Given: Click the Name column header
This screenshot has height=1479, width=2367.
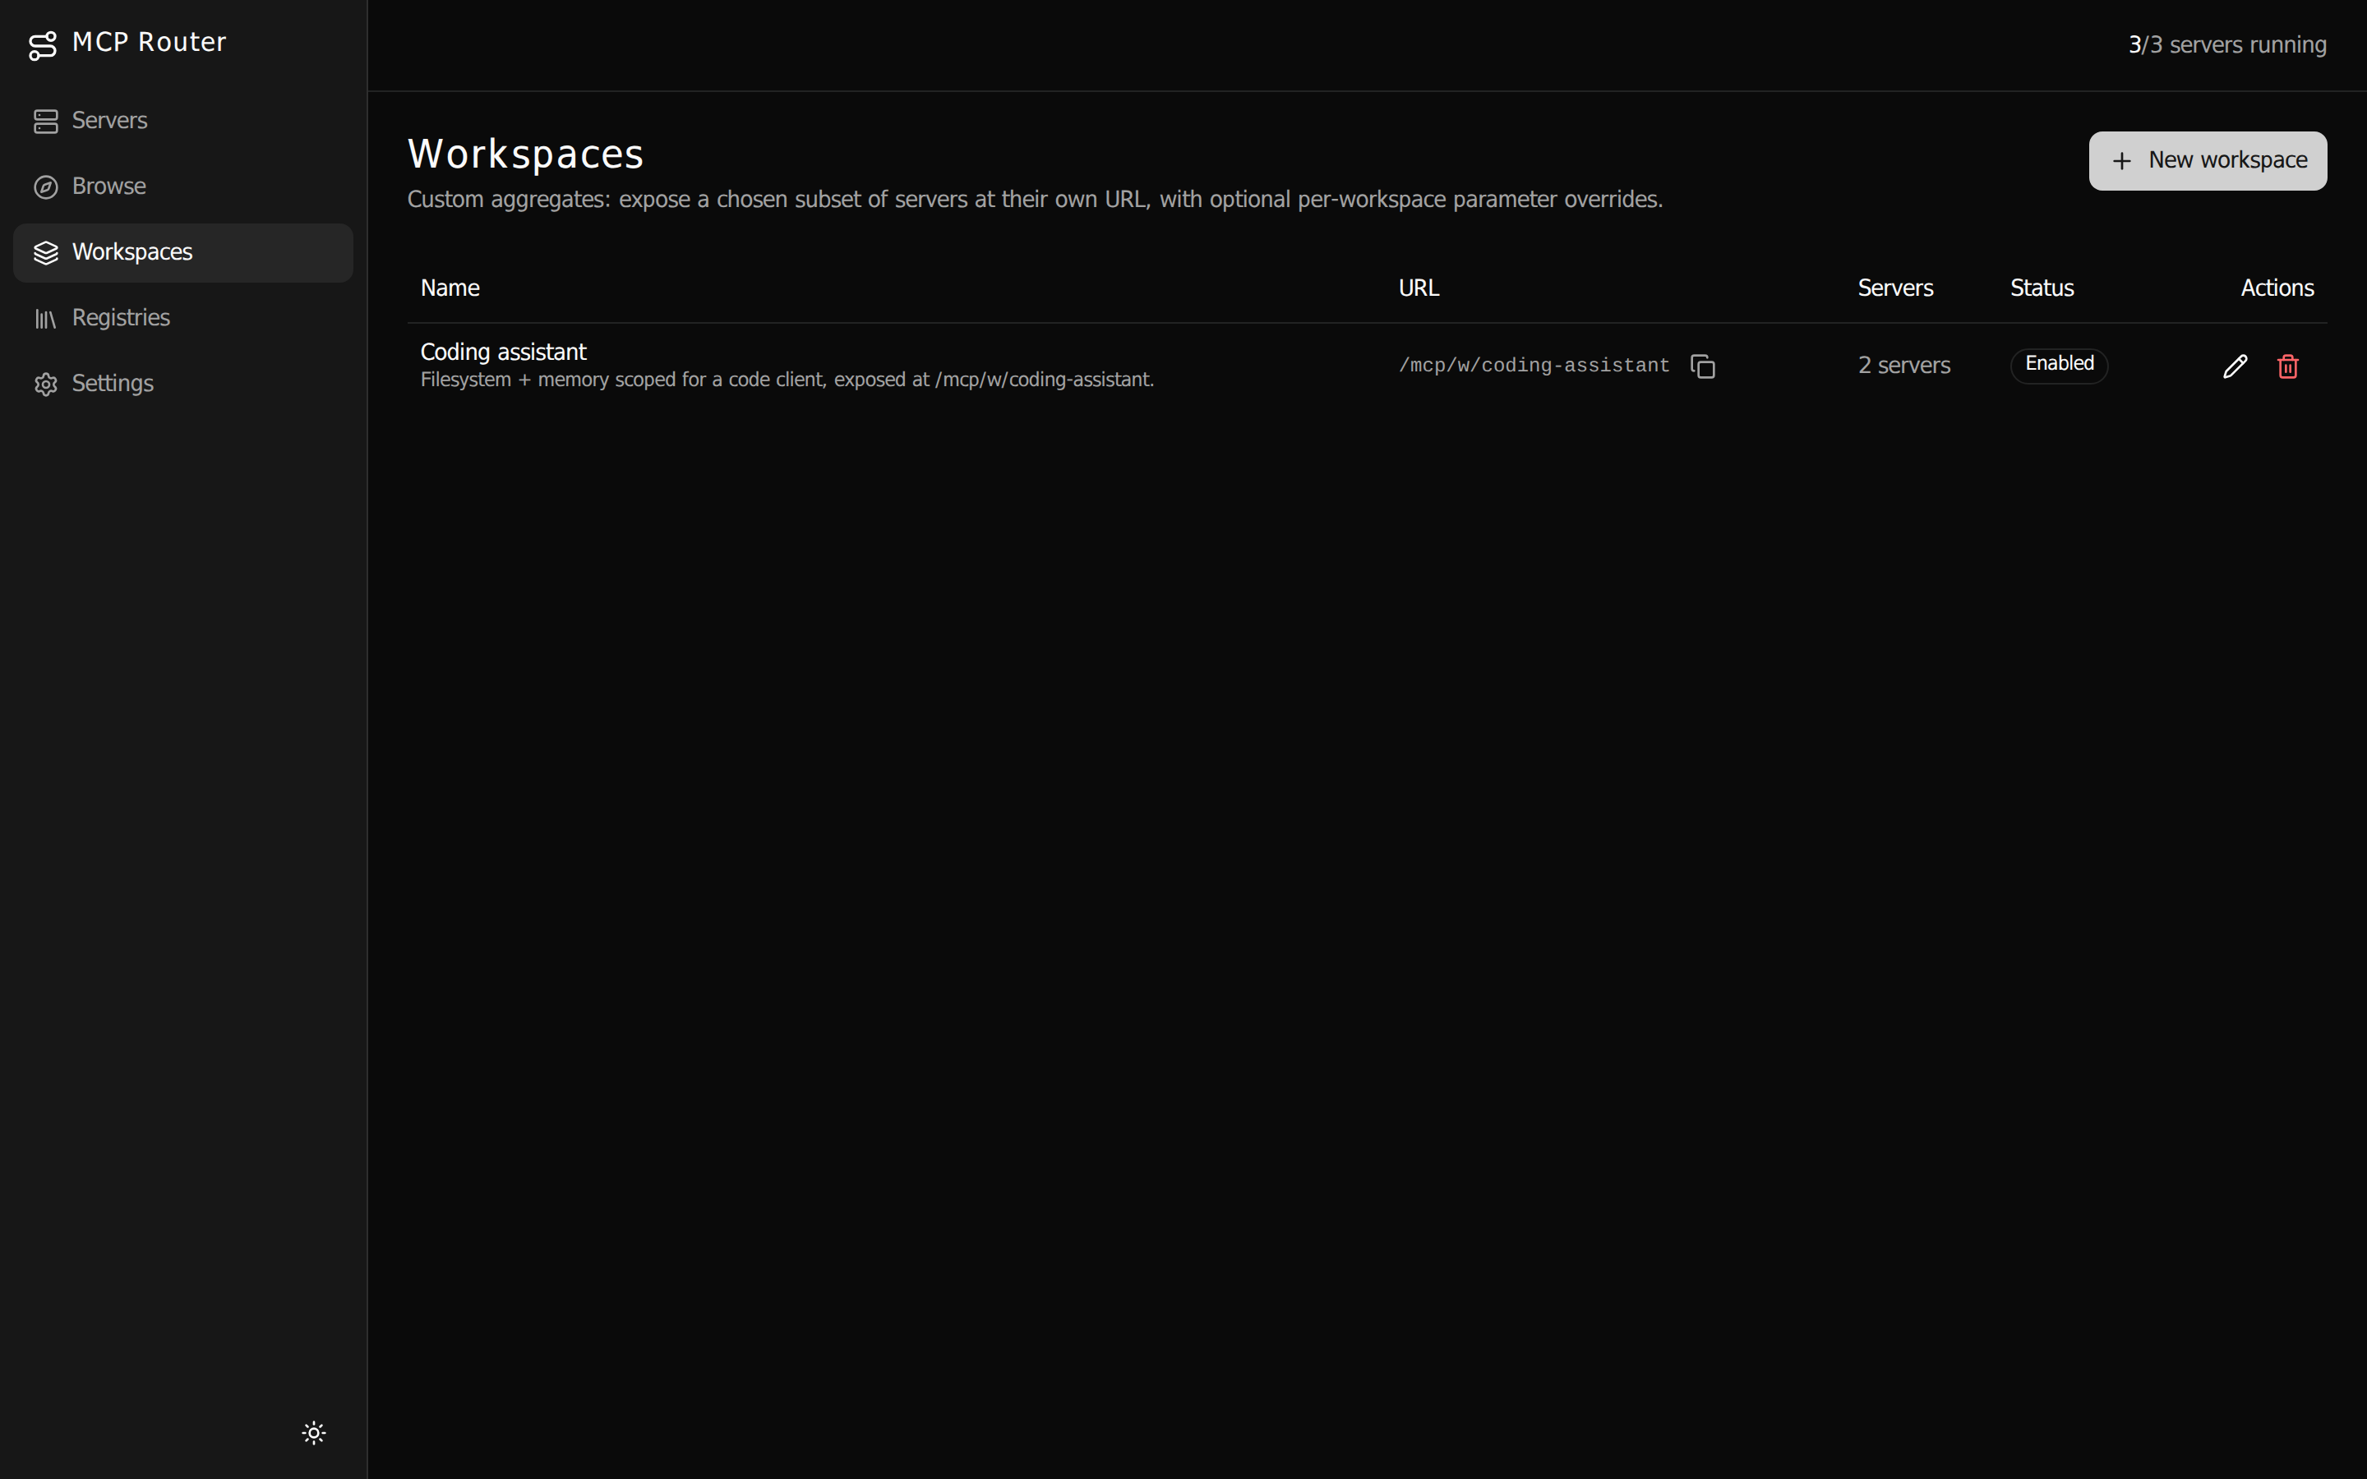Looking at the screenshot, I should (450, 288).
